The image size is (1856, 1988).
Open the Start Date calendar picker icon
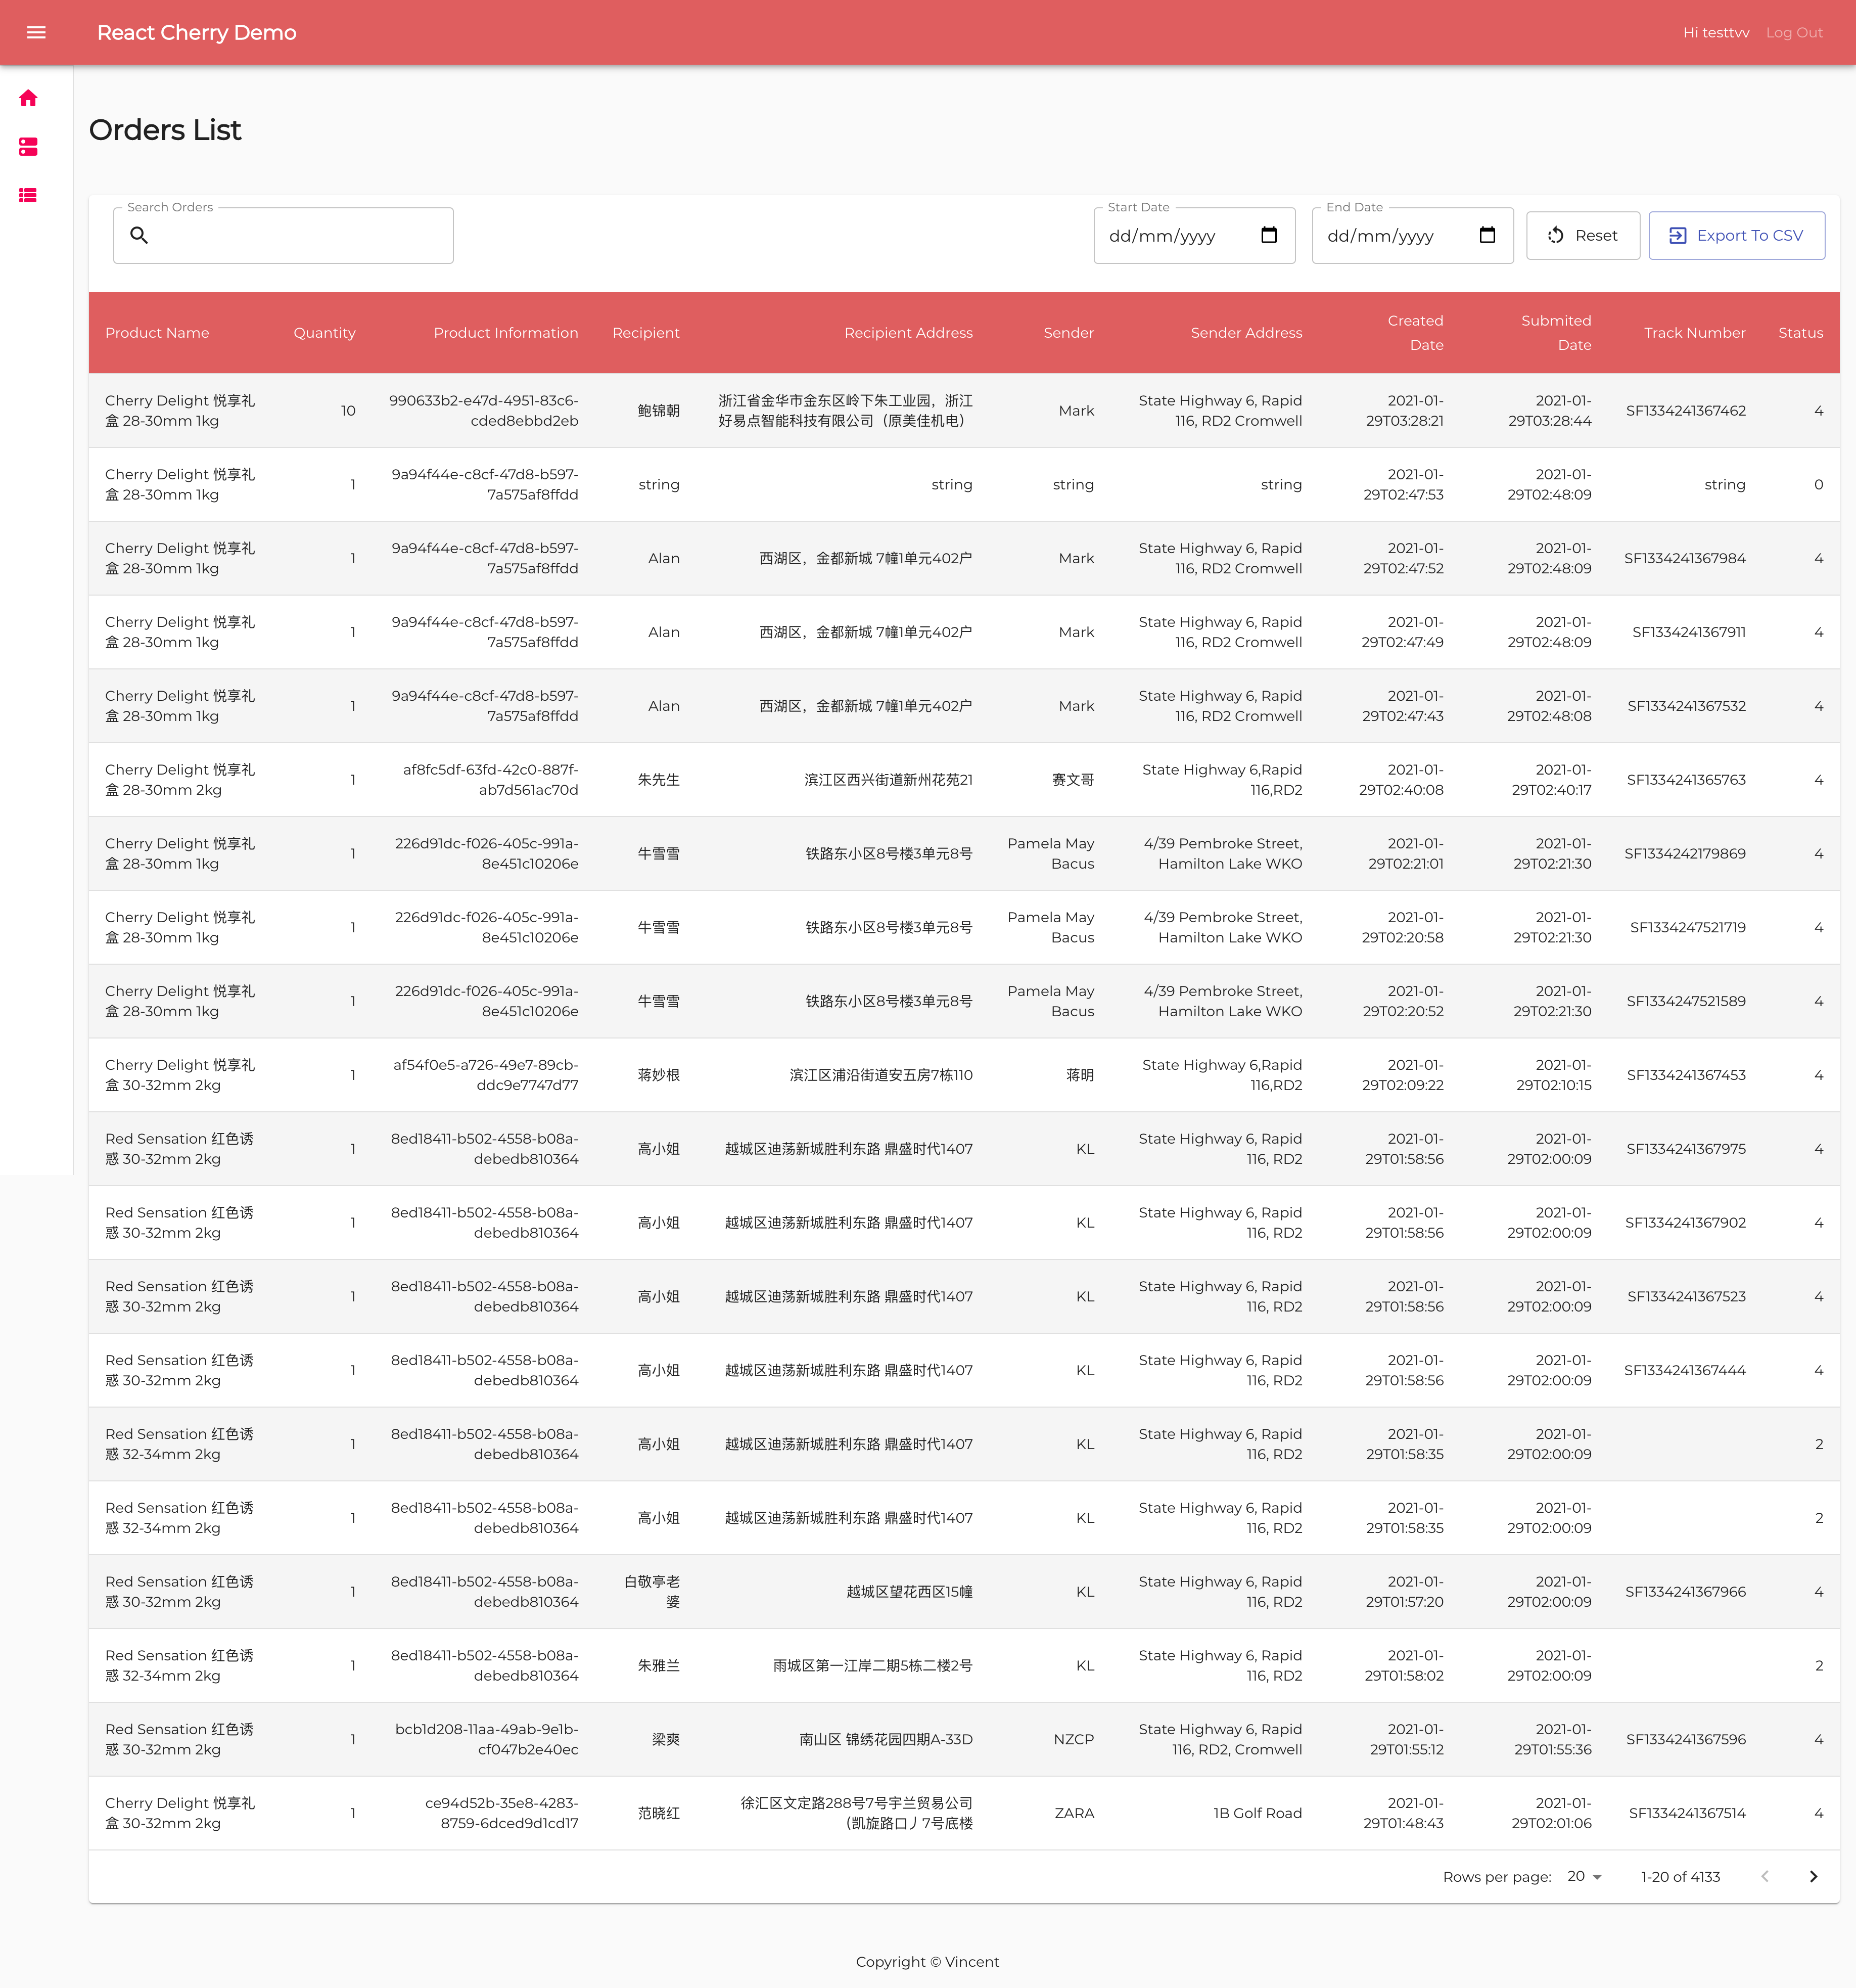coord(1268,235)
